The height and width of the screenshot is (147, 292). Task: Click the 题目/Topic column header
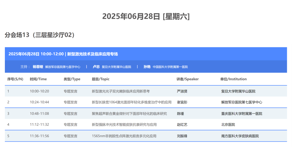tap(101, 79)
